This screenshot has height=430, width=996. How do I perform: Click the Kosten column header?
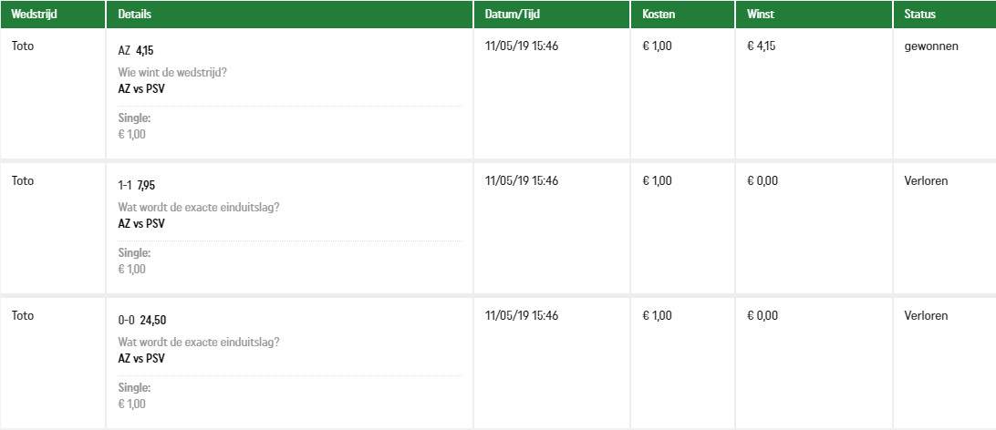click(x=659, y=14)
